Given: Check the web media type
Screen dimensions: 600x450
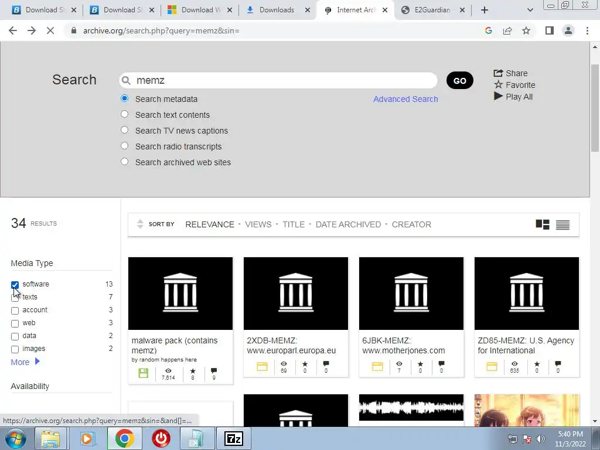Looking at the screenshot, I should [15, 323].
